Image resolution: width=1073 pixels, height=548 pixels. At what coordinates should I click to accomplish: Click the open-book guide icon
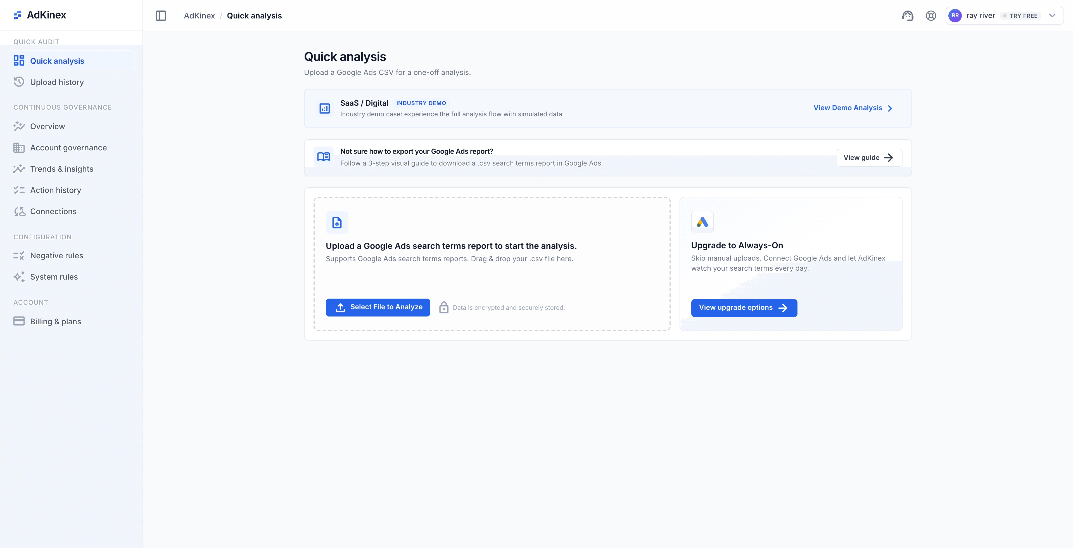pos(323,157)
